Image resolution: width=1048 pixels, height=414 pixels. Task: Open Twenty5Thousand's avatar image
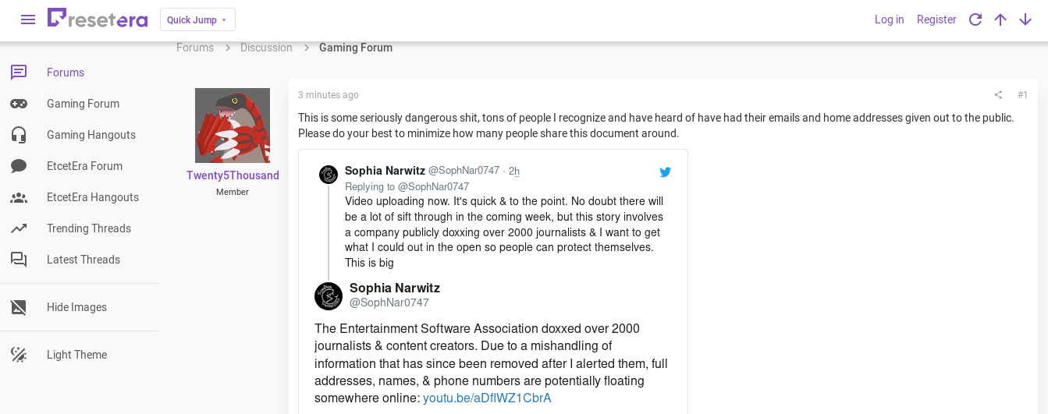point(233,126)
